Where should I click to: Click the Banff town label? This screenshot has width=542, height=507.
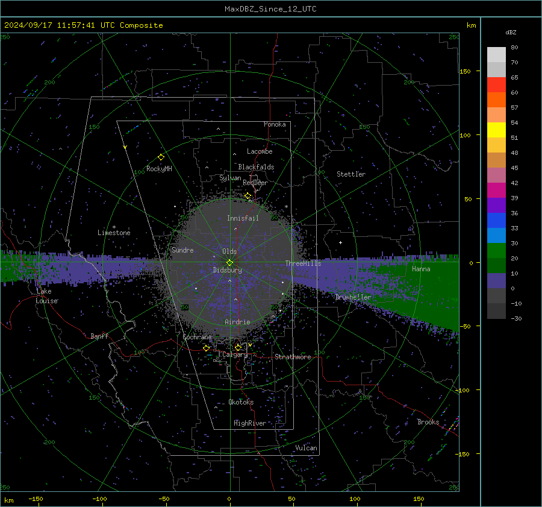point(99,336)
